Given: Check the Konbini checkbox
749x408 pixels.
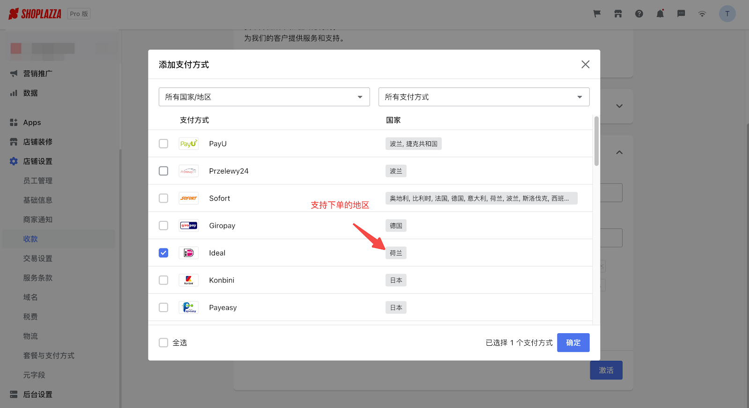Looking at the screenshot, I should click(x=163, y=280).
